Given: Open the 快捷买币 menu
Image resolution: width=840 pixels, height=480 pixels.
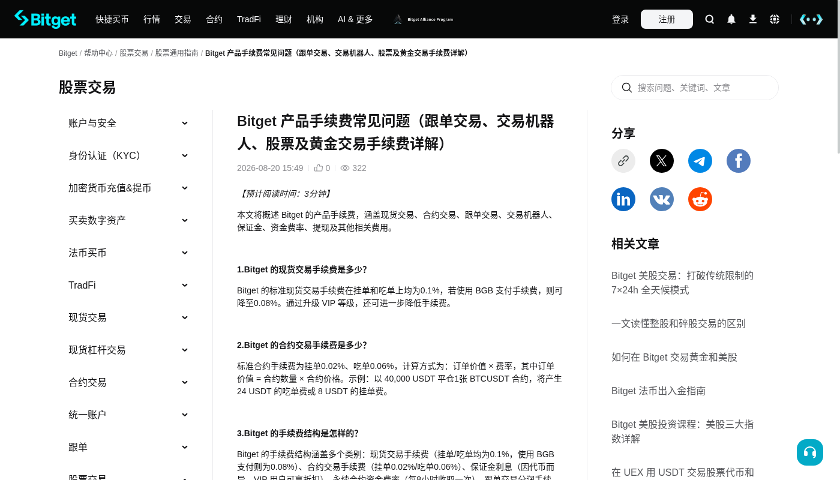Looking at the screenshot, I should [x=112, y=19].
